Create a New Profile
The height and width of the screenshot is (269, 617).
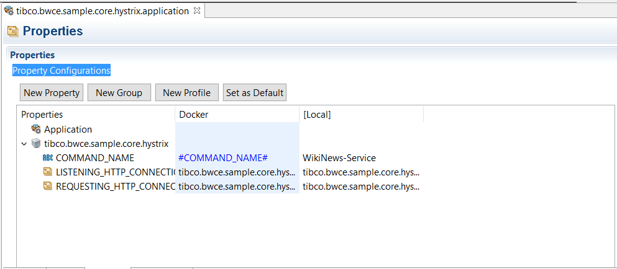[186, 93]
